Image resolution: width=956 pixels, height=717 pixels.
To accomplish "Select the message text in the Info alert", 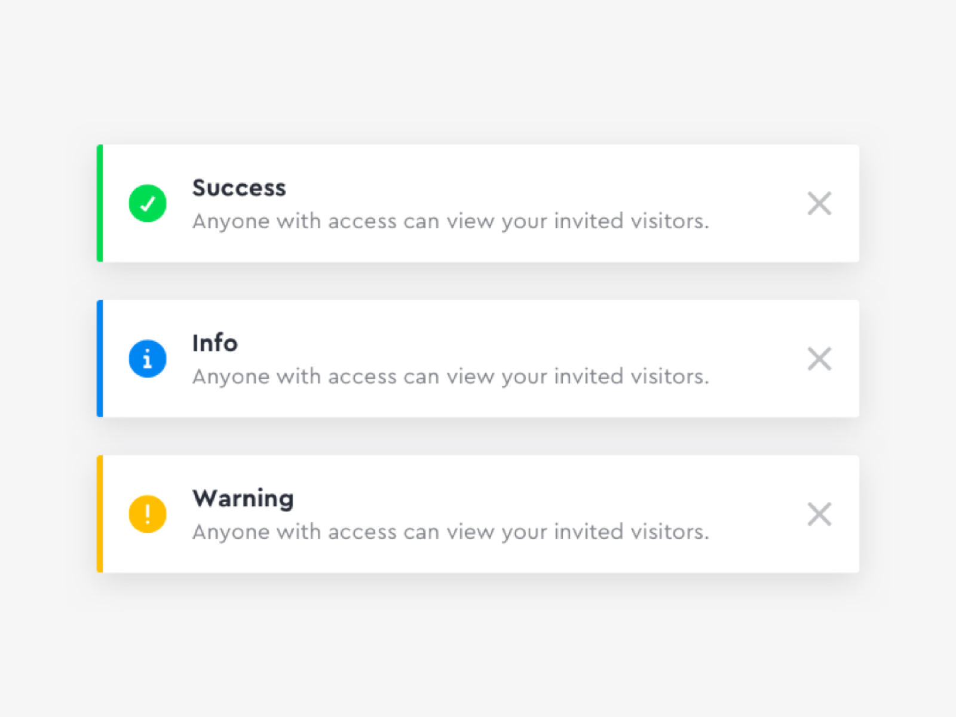I will pos(451,376).
